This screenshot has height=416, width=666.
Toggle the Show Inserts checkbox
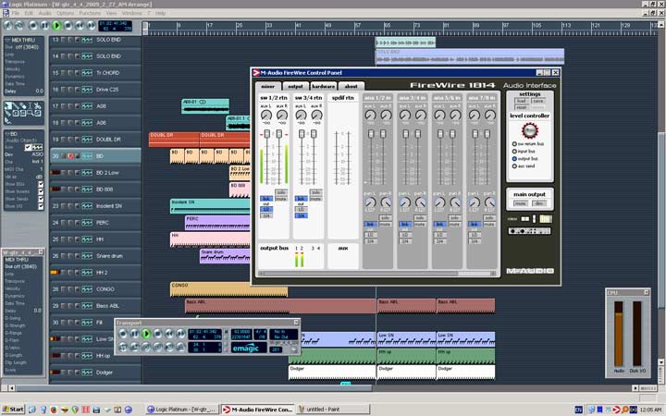(x=41, y=191)
